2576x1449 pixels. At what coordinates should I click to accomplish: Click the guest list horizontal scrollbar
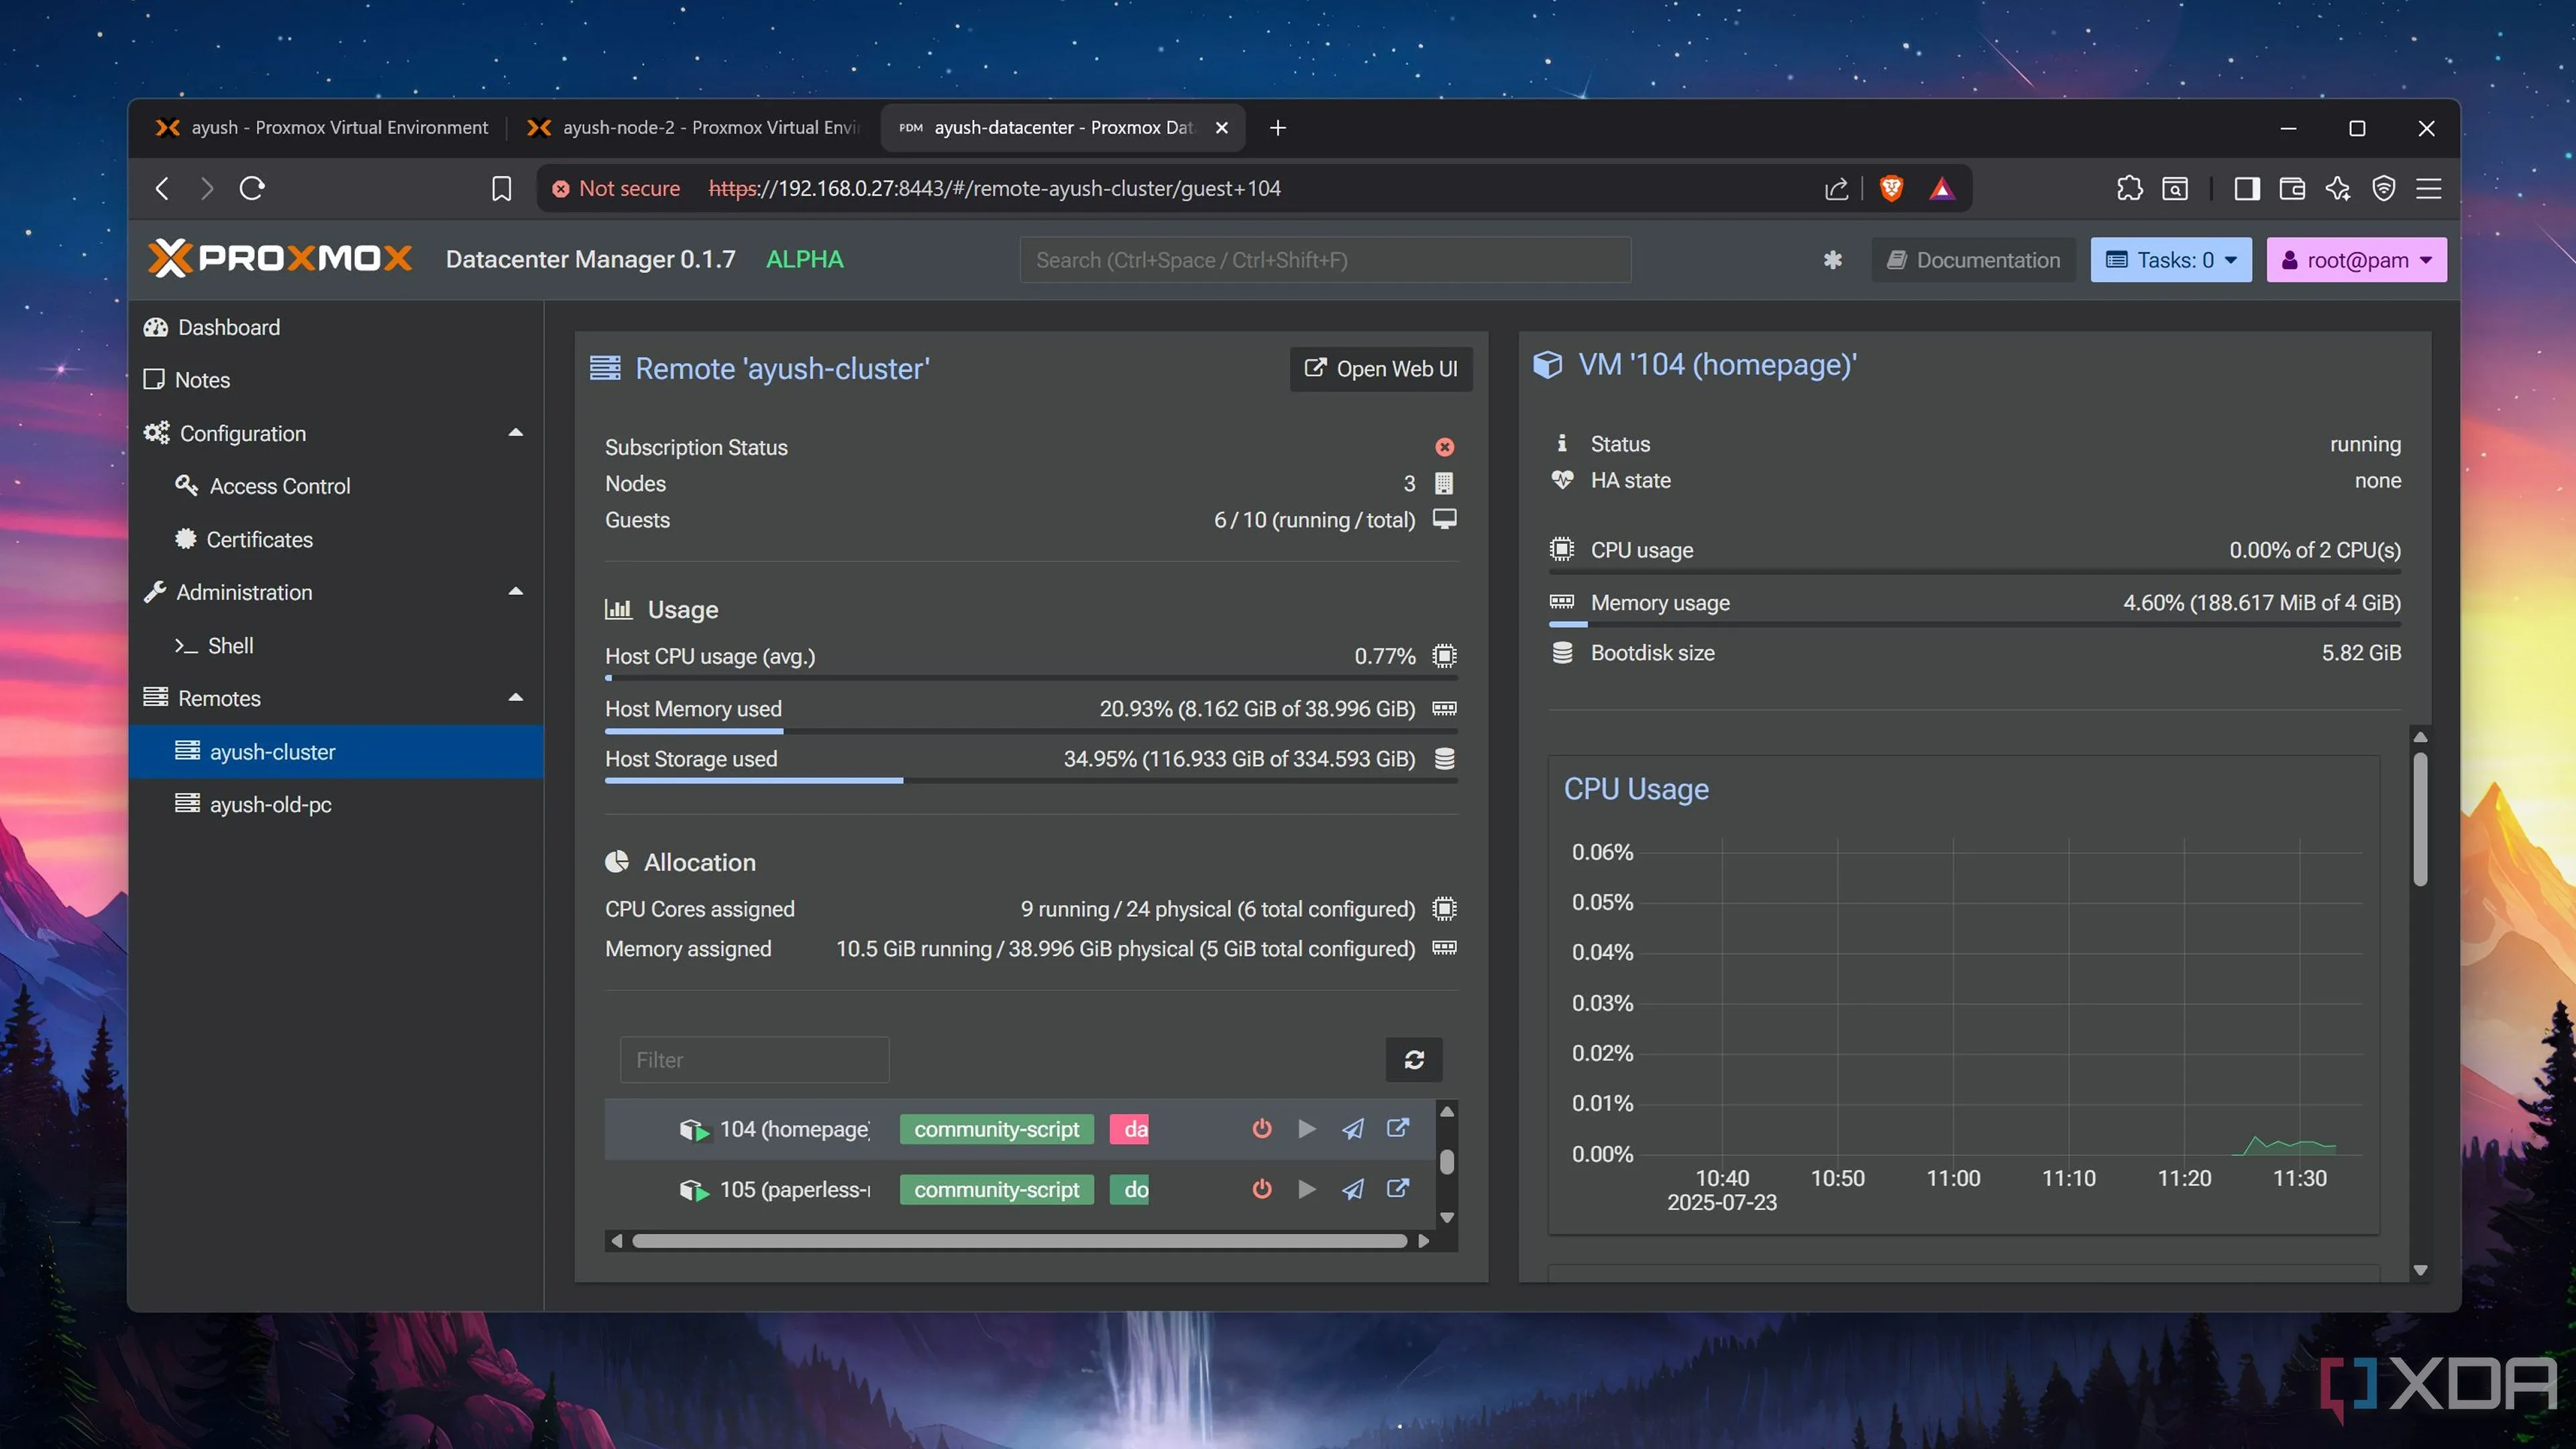click(1020, 1241)
